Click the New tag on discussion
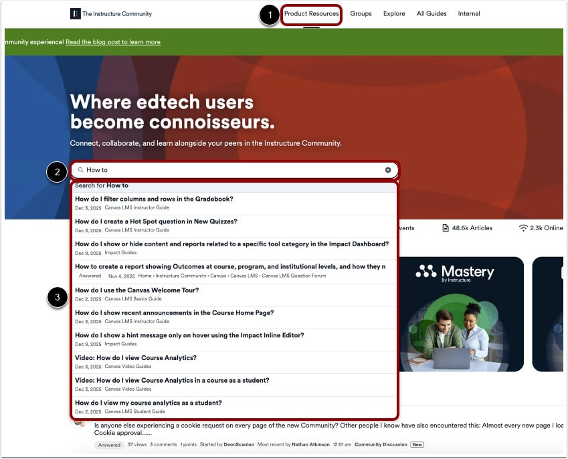Screen dimensions: 568x459 [417, 444]
